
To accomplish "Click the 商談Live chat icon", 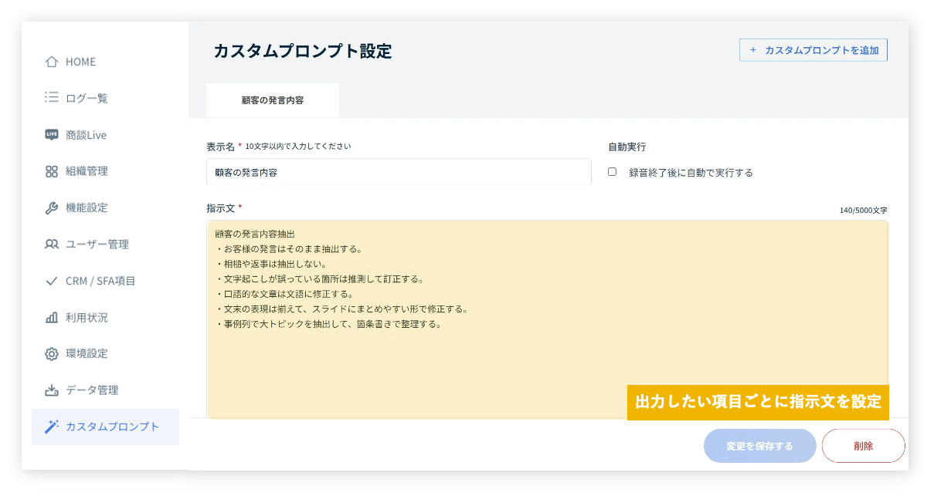I will 52,135.
